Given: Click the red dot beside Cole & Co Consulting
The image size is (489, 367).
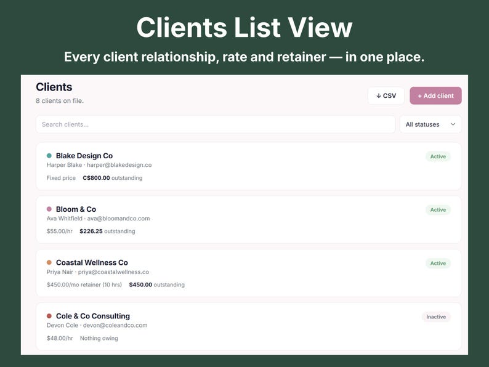Looking at the screenshot, I should point(49,316).
